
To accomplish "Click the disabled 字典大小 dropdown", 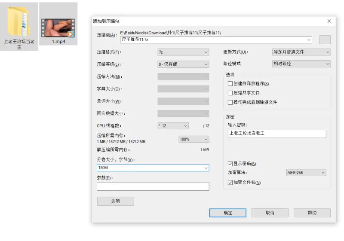I will point(183,89).
